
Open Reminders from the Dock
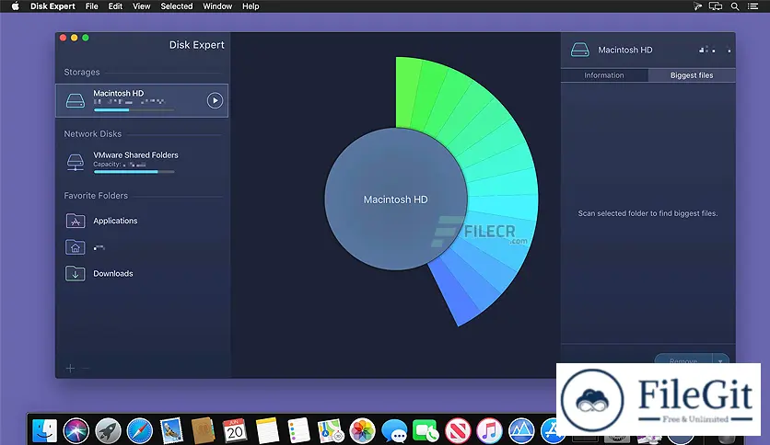click(x=298, y=431)
